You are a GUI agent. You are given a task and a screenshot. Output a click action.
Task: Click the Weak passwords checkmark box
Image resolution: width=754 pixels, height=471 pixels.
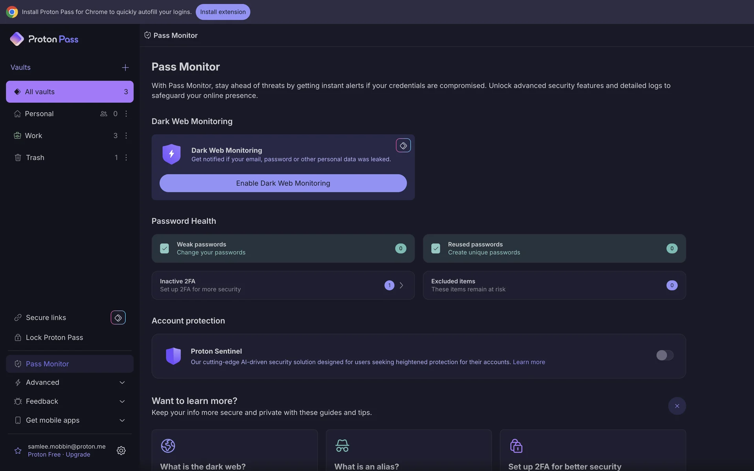[165, 248]
